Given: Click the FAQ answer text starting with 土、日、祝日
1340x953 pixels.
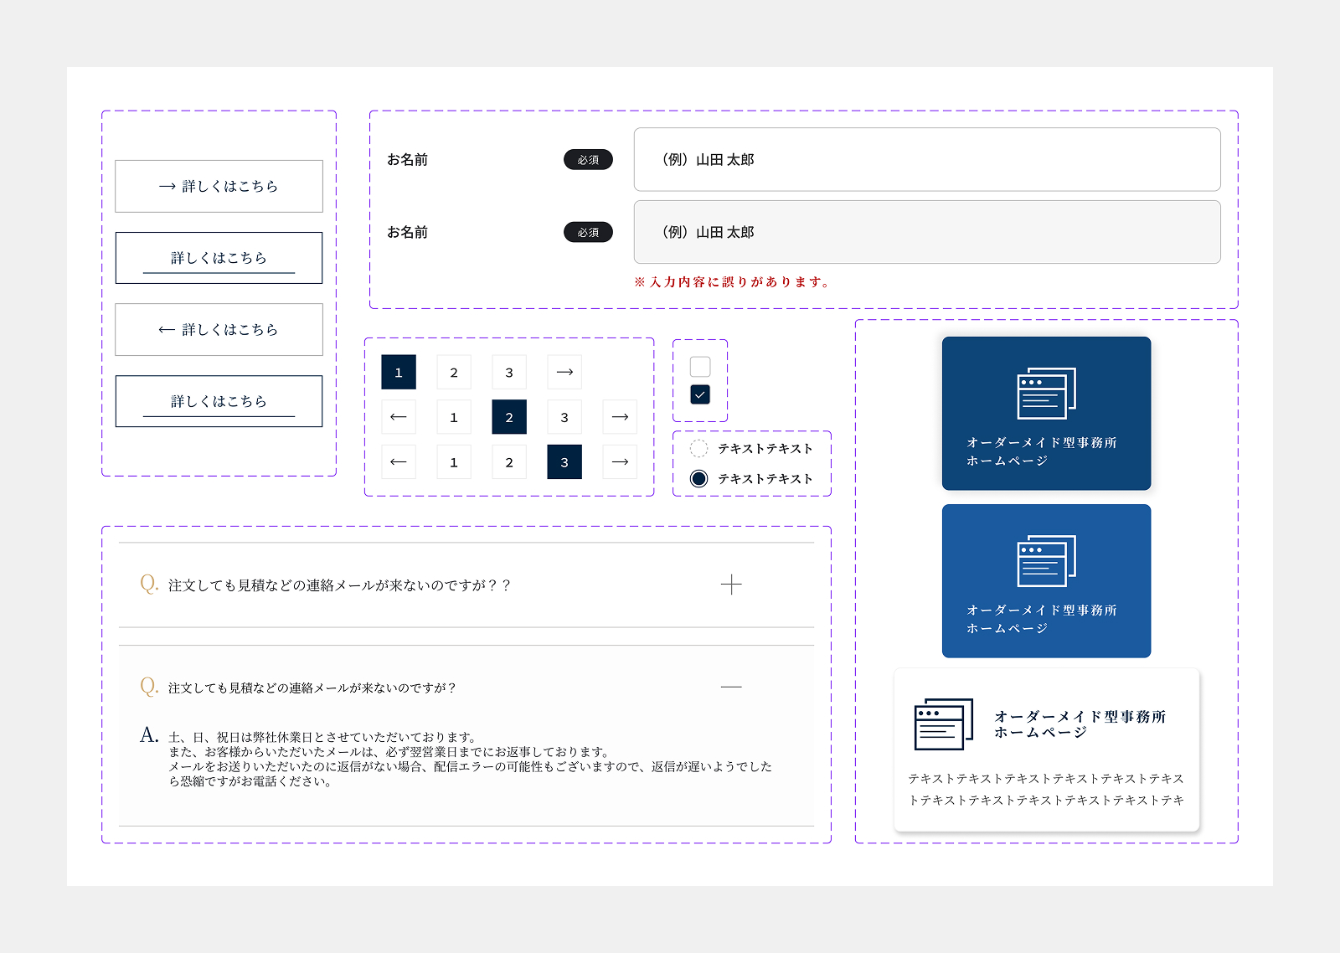Looking at the screenshot, I should tap(470, 760).
